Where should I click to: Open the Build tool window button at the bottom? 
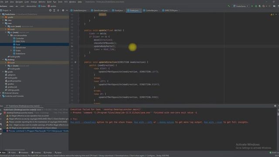tap(58, 153)
